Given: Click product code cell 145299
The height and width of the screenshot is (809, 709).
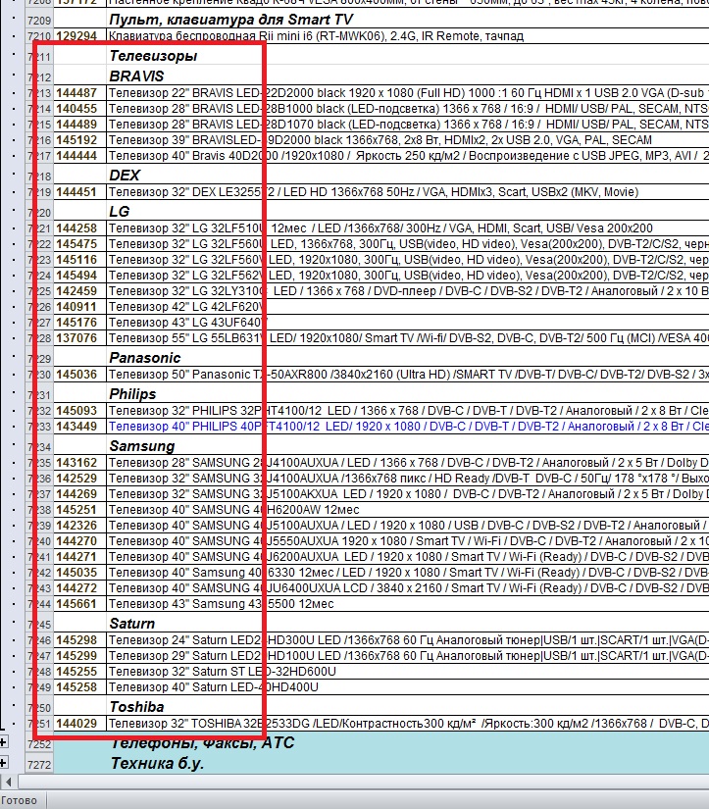Looking at the screenshot, I should 80,656.
